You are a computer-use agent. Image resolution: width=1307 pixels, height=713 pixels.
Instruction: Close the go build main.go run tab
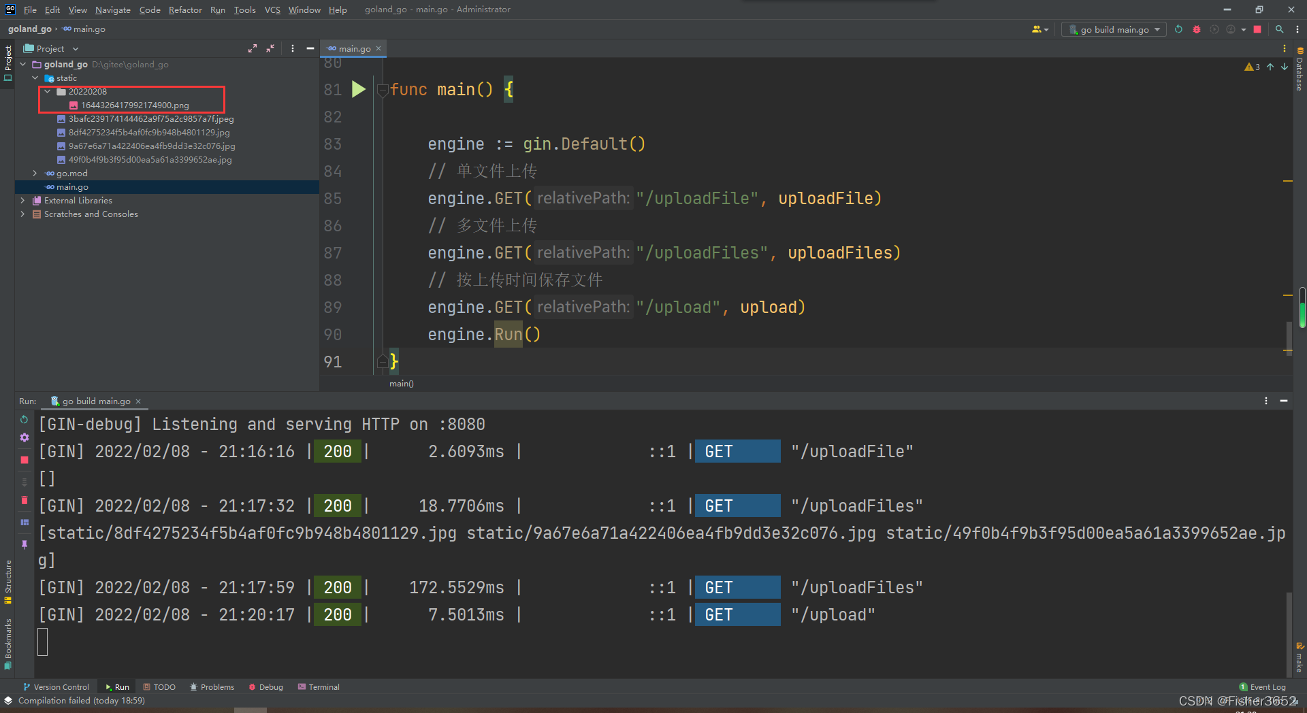[x=138, y=401]
